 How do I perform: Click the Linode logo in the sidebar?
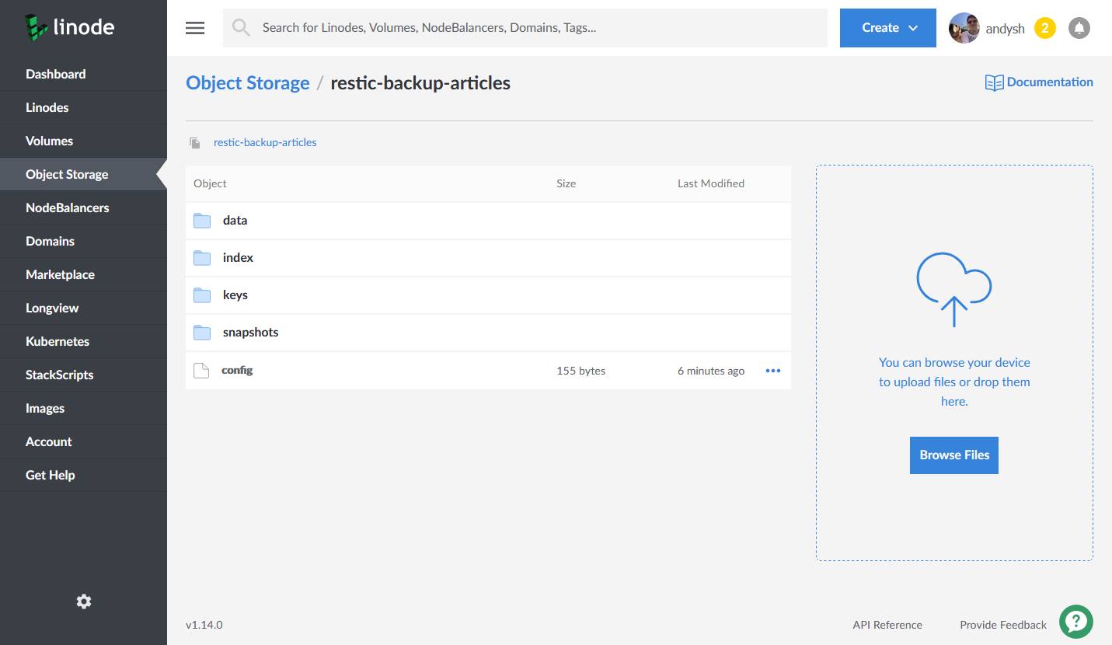(x=68, y=26)
